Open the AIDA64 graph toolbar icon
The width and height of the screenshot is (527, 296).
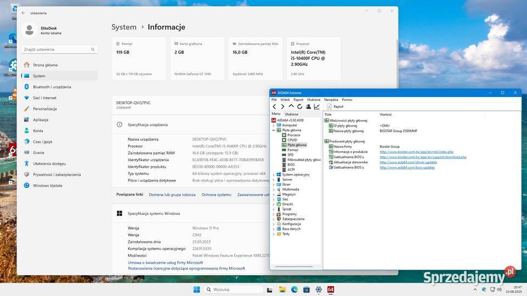(317, 106)
